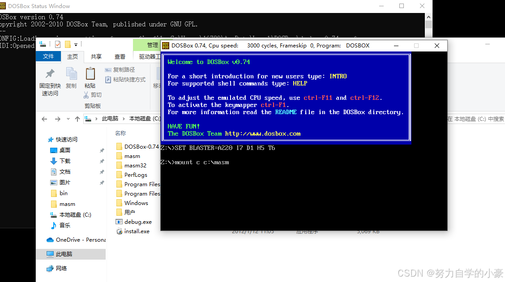This screenshot has height=282, width=505.
Task: Expand the chevron before 此电脑 in address bar
Action: pos(96,119)
